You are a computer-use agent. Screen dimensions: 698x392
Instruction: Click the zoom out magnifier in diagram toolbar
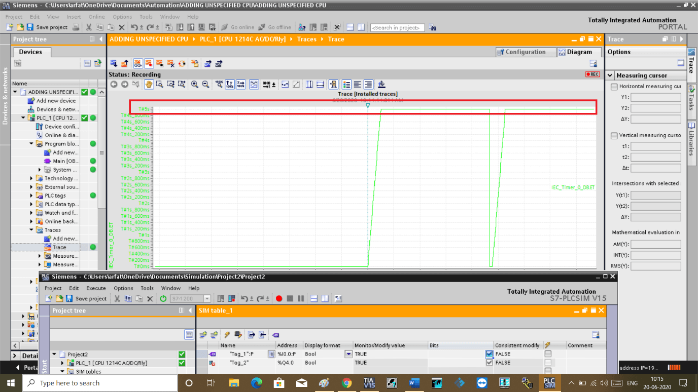pyautogui.click(x=205, y=85)
